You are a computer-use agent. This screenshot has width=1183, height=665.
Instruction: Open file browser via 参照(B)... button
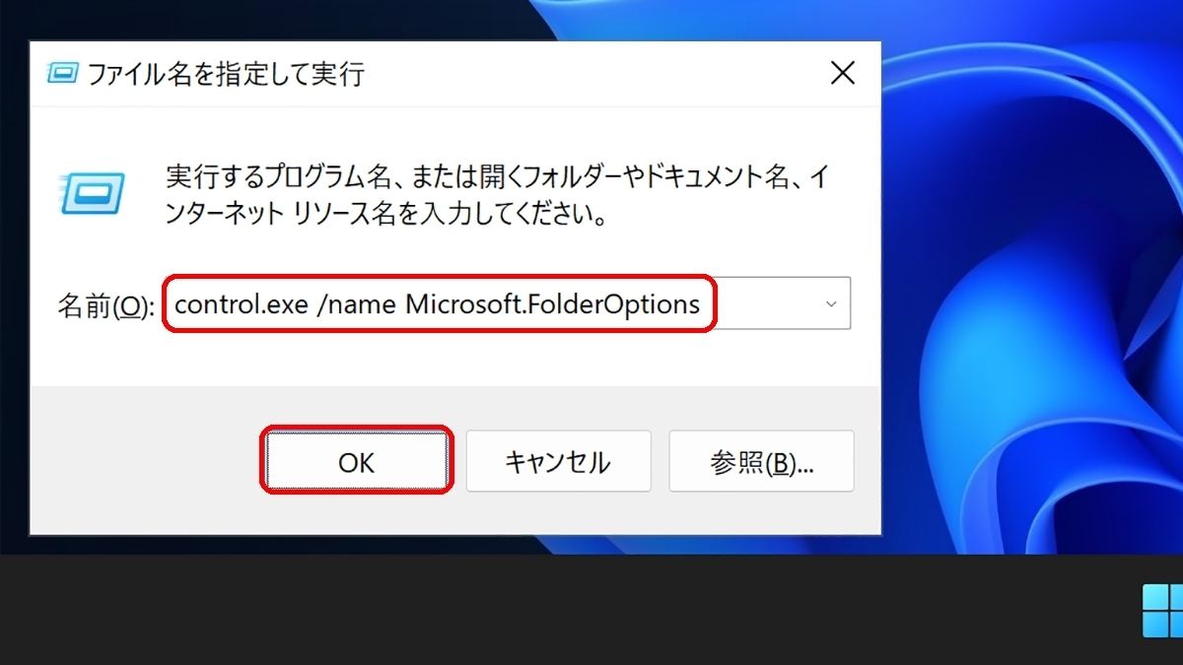(x=761, y=461)
